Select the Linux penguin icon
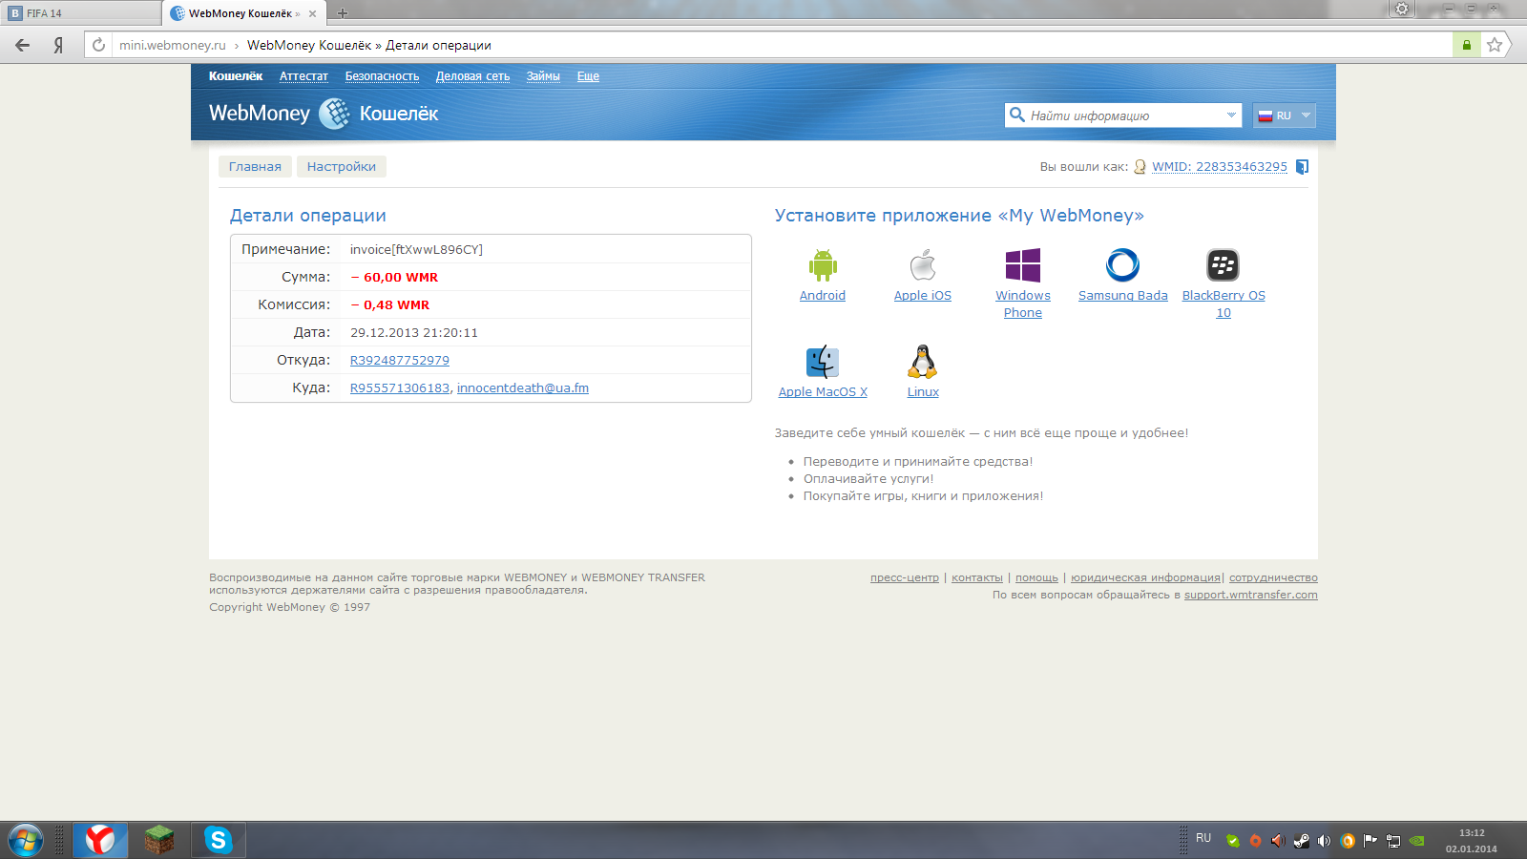The image size is (1527, 859). [923, 362]
